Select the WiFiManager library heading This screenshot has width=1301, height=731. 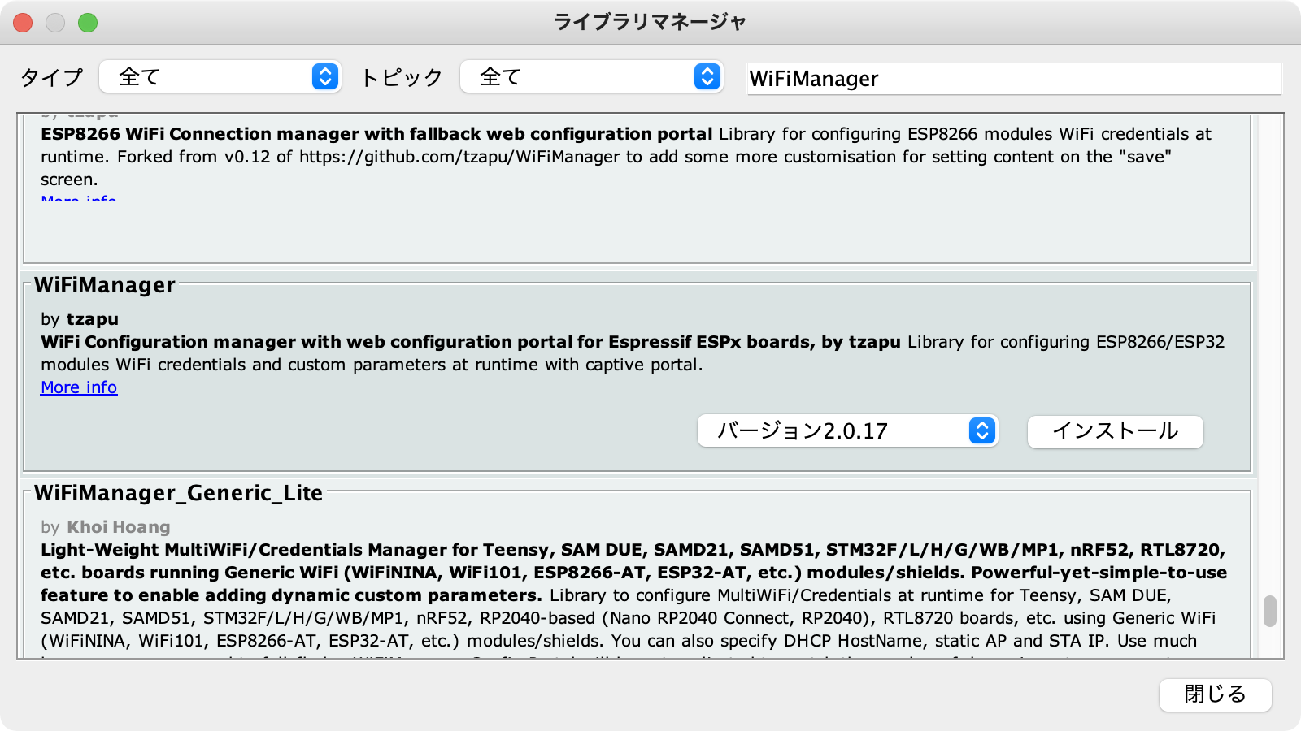click(105, 285)
